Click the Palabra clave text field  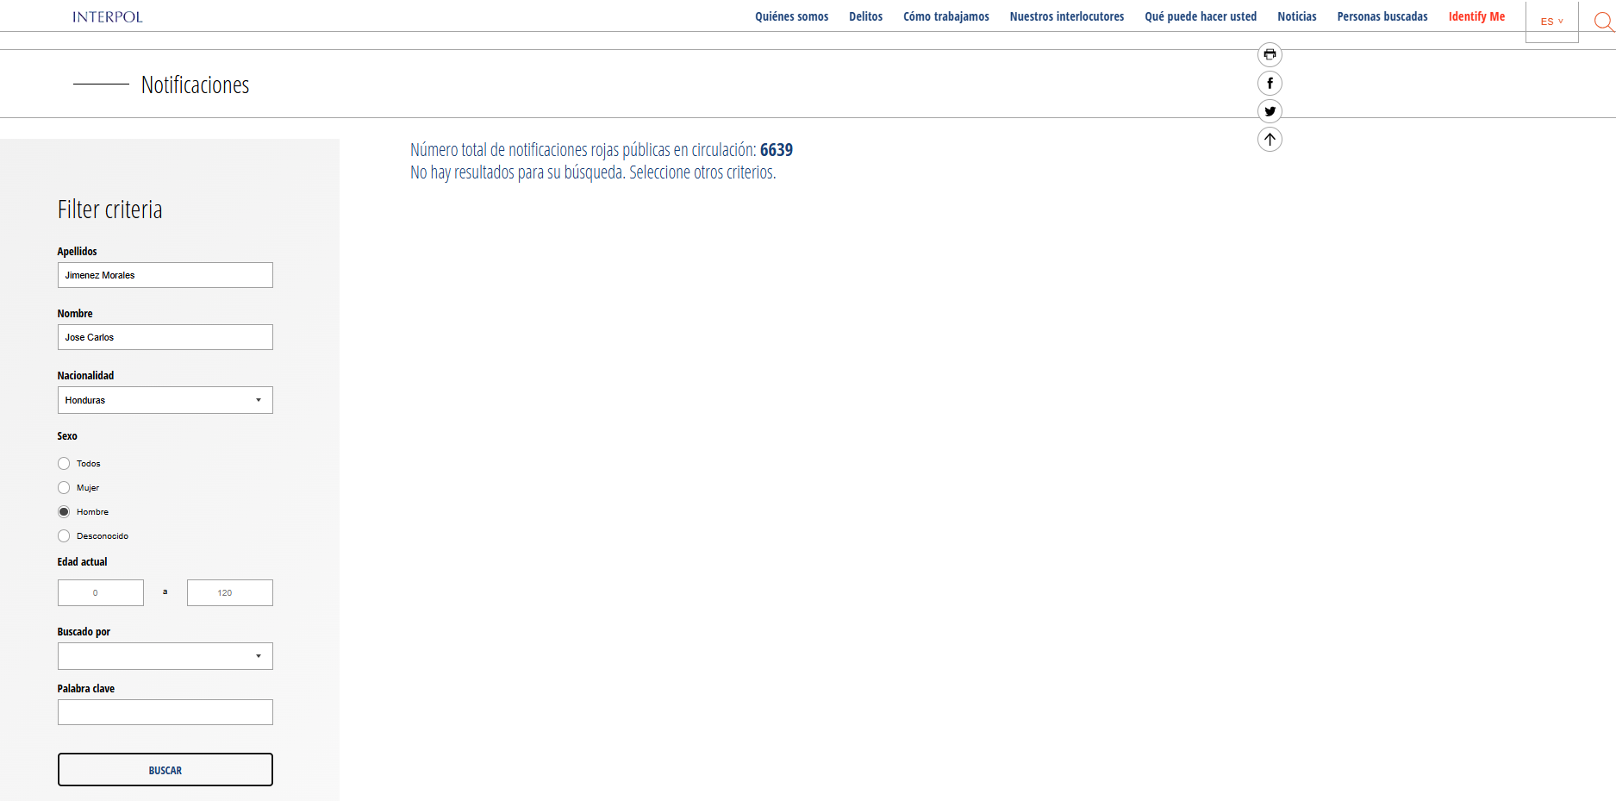pyautogui.click(x=165, y=712)
